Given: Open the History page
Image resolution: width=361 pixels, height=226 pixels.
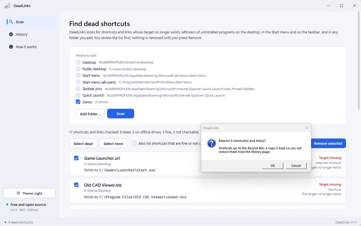Looking at the screenshot, I should click(29, 34).
